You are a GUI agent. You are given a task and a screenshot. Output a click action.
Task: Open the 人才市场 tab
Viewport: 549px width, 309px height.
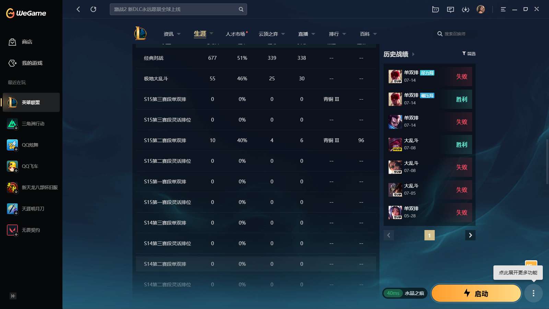[x=235, y=34]
